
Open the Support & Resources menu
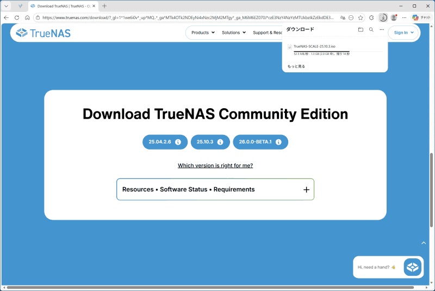268,33
